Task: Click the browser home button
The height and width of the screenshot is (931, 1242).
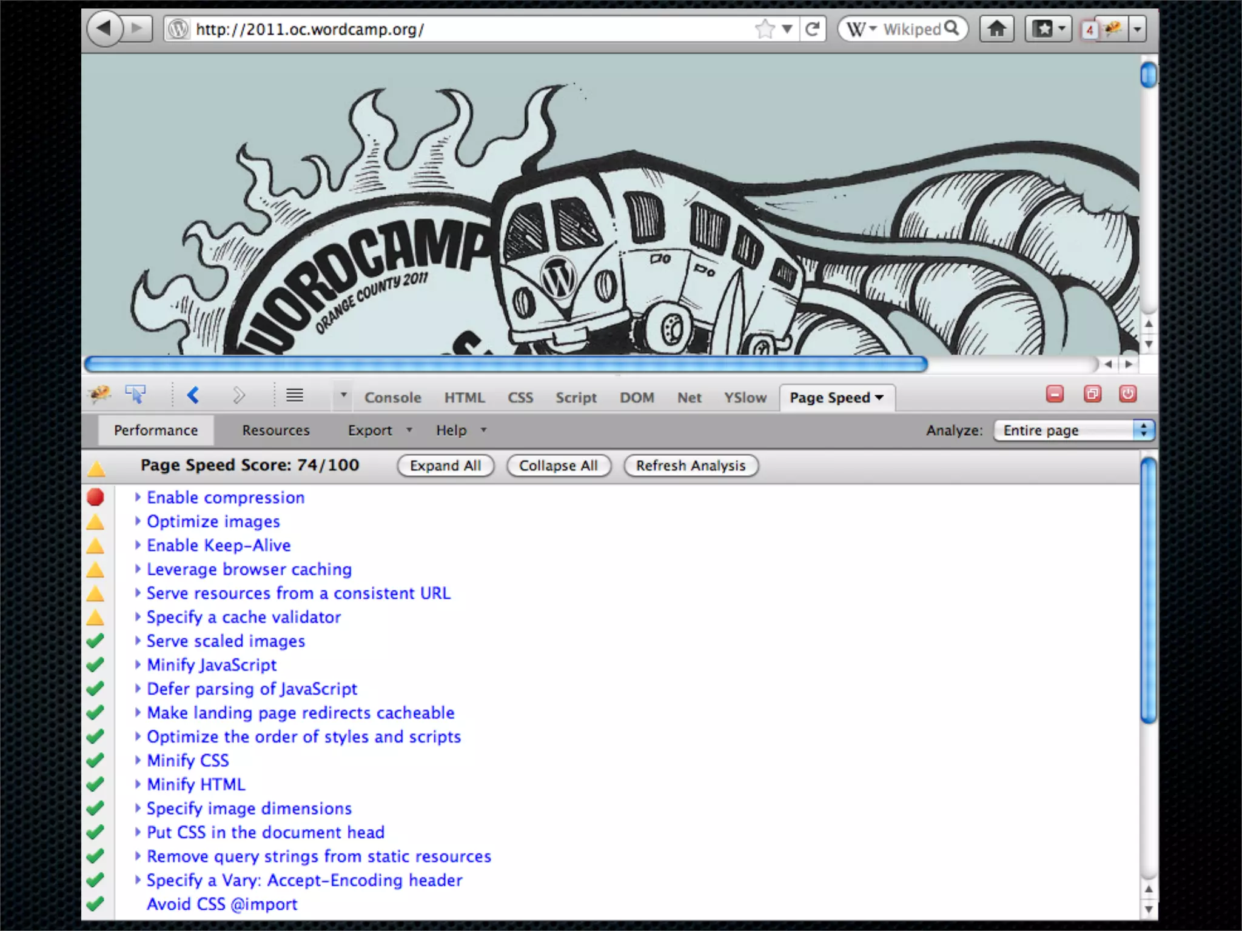Action: (996, 28)
